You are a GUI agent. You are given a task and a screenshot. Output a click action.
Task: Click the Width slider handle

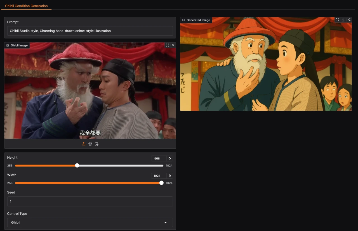[161, 183]
